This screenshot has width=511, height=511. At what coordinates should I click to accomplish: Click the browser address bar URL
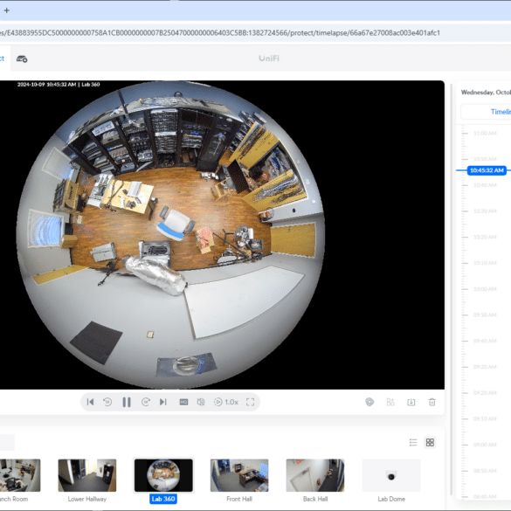click(x=220, y=33)
